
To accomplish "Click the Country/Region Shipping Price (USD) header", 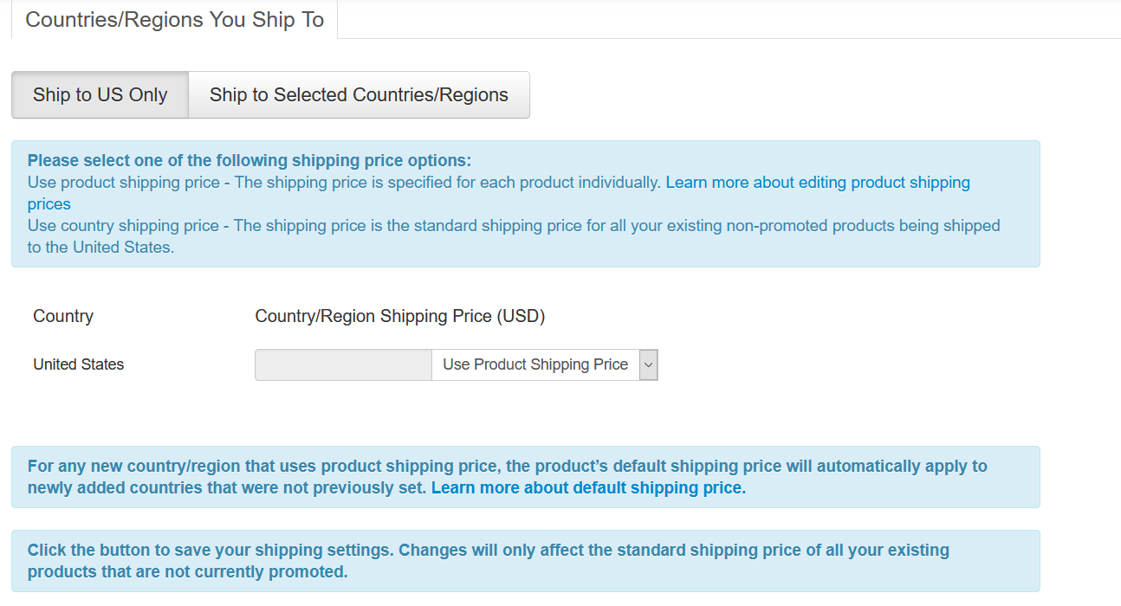I will pyautogui.click(x=399, y=316).
